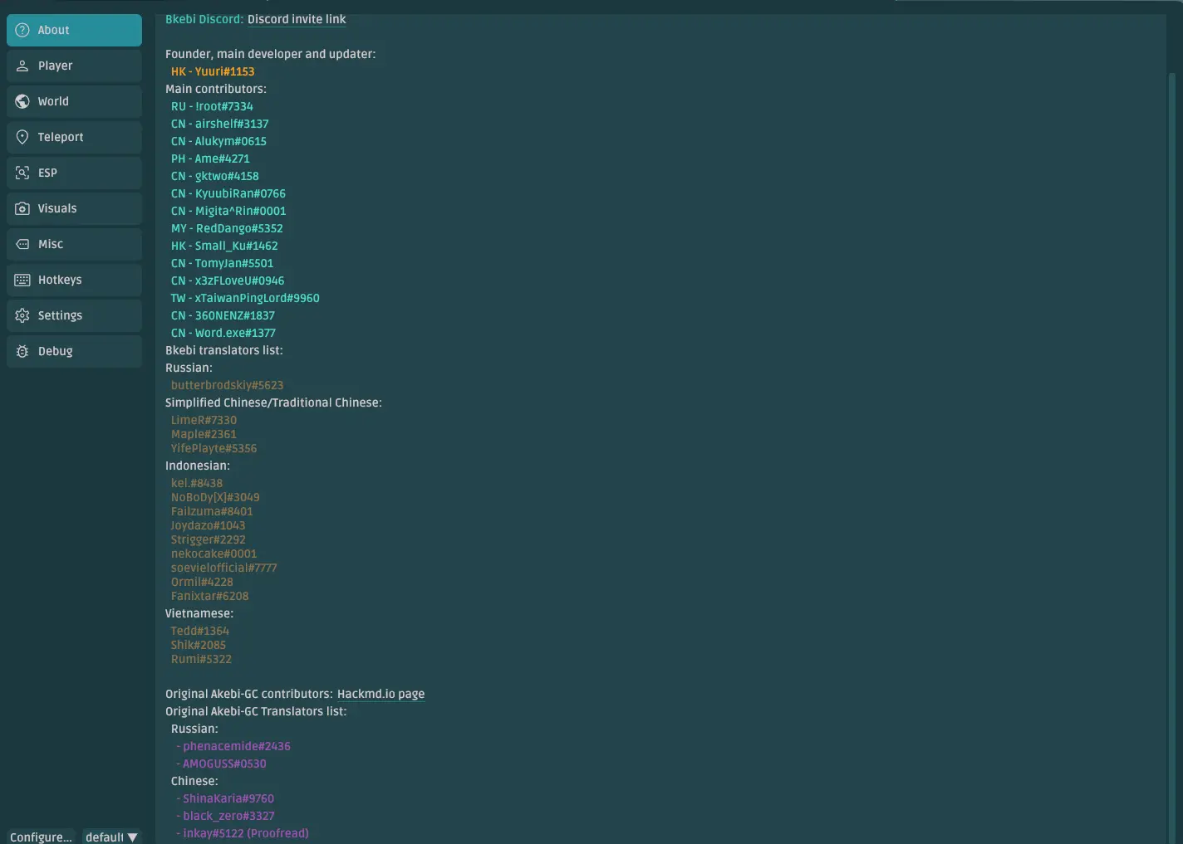Switch to the Player tab
Image resolution: width=1183 pixels, height=844 pixels.
pyautogui.click(x=74, y=66)
